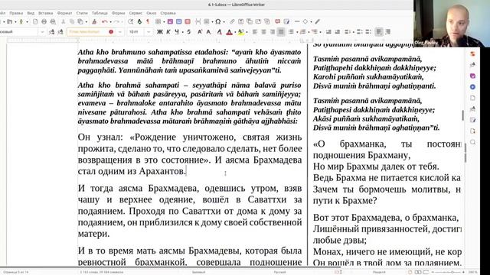The height and width of the screenshot is (275, 490).
Task: Click in the Font Size field
Action: [x=136, y=32]
